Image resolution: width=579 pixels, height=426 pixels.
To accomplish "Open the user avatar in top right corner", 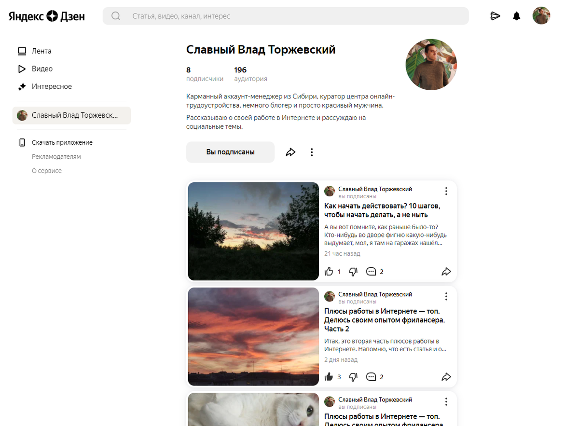I will point(541,15).
